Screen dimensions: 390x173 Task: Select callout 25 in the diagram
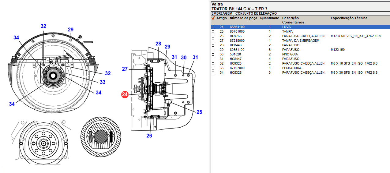click(199, 112)
